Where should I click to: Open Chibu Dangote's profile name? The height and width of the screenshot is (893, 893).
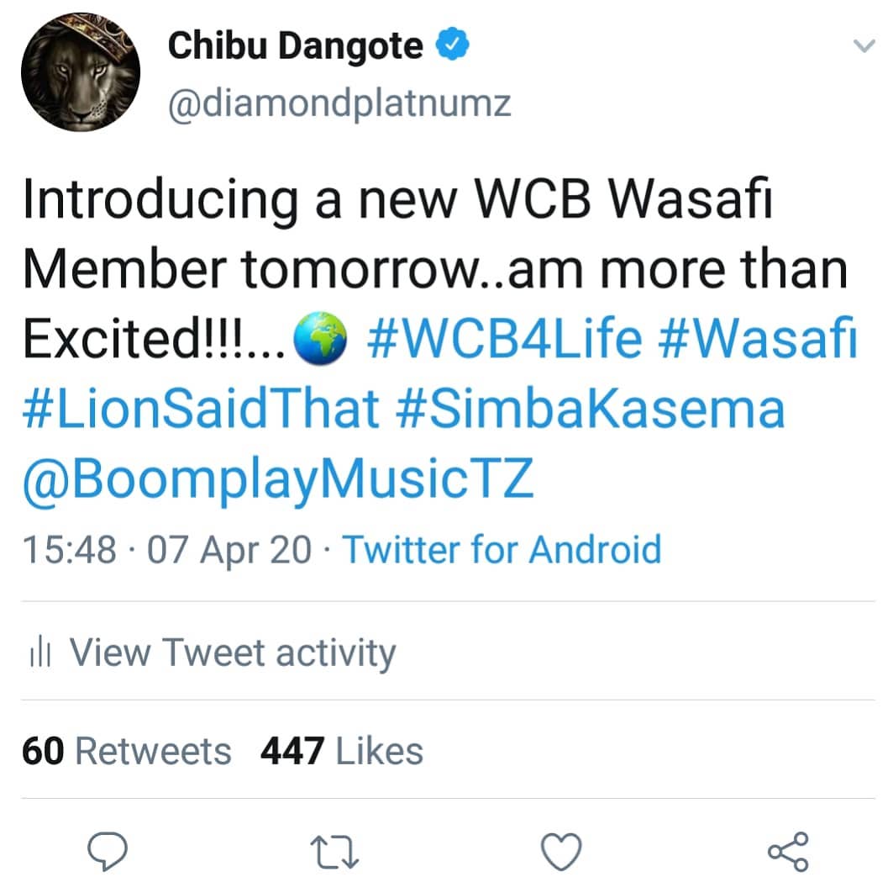pyautogui.click(x=296, y=45)
